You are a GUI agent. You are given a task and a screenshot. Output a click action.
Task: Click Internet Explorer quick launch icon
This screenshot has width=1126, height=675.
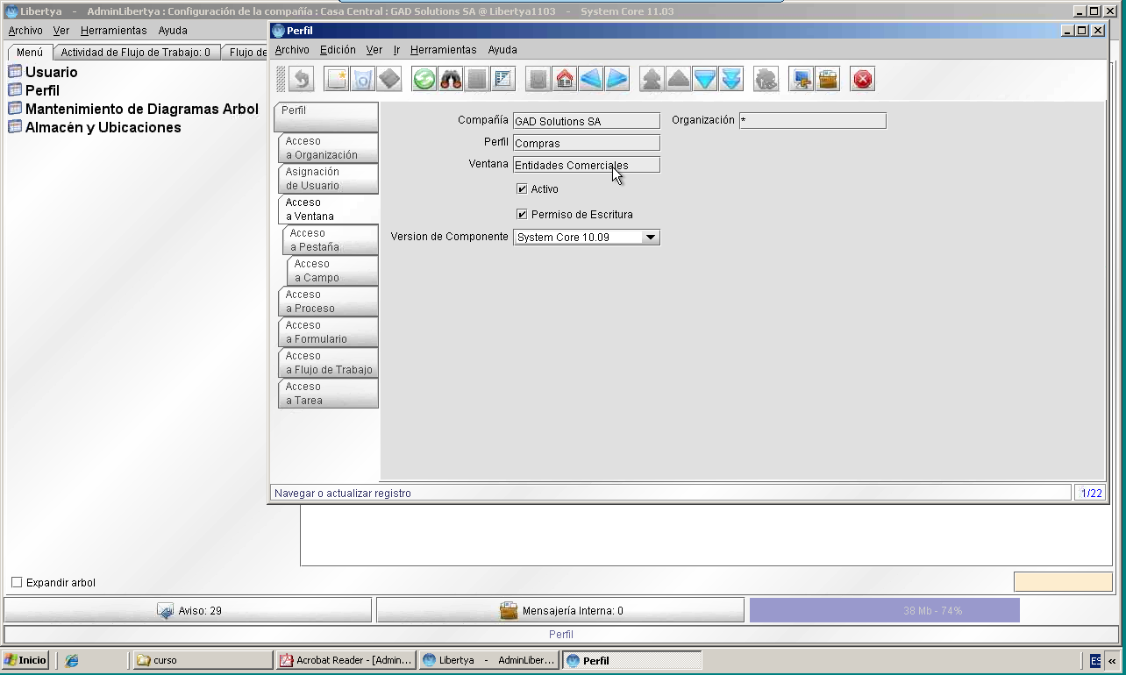pyautogui.click(x=72, y=660)
